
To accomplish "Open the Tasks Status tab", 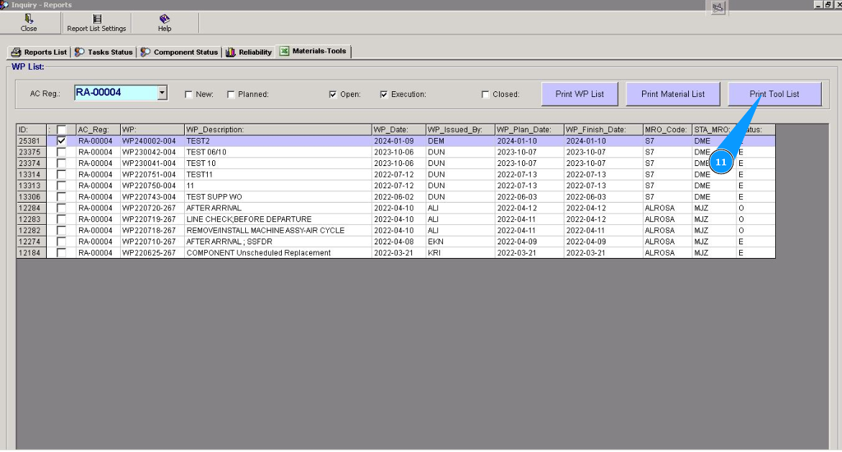I will tap(104, 52).
